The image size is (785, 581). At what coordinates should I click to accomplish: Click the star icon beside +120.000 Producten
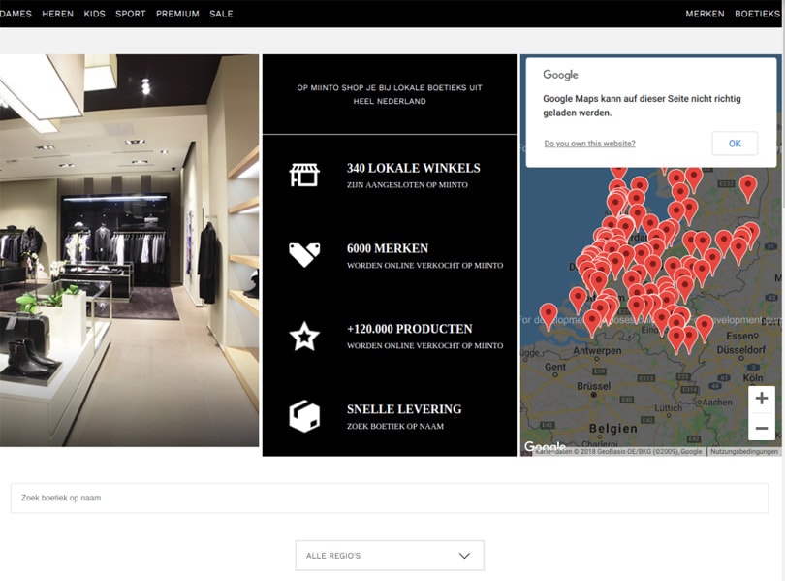pyautogui.click(x=304, y=336)
